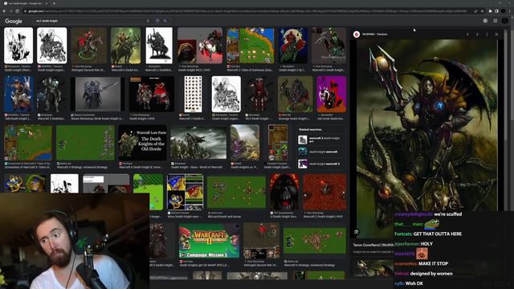Open Google quick settings gear icon
The width and height of the screenshot is (514, 289).
485,21
